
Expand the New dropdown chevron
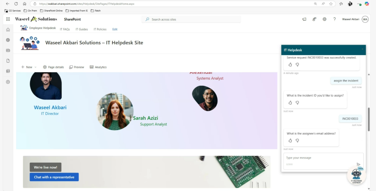(36, 67)
